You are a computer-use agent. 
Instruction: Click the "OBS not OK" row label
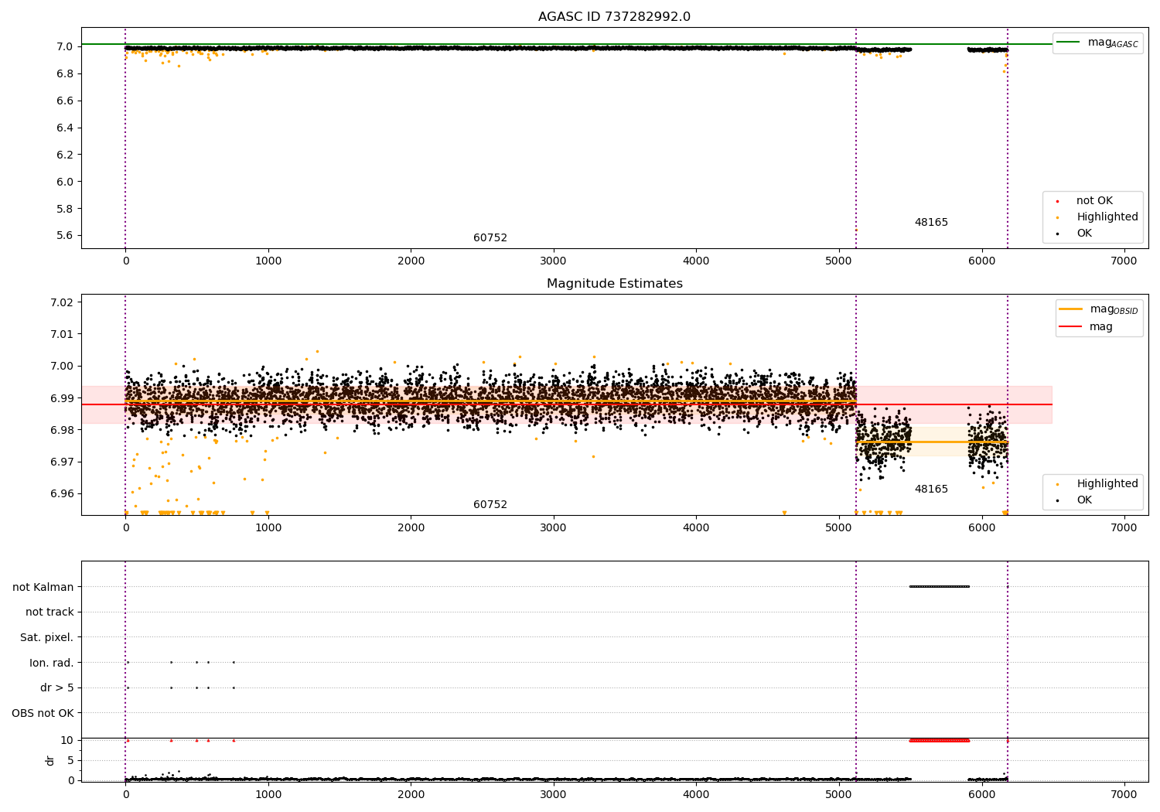[43, 713]
